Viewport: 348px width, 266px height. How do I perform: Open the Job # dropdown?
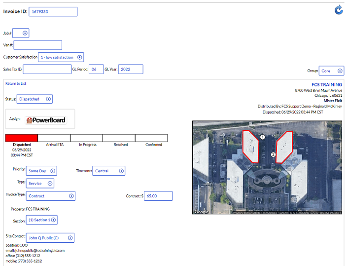21,33
